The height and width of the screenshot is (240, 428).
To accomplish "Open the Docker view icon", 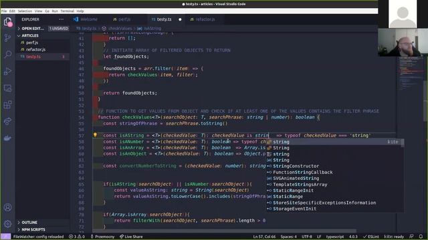I will tap(7, 138).
